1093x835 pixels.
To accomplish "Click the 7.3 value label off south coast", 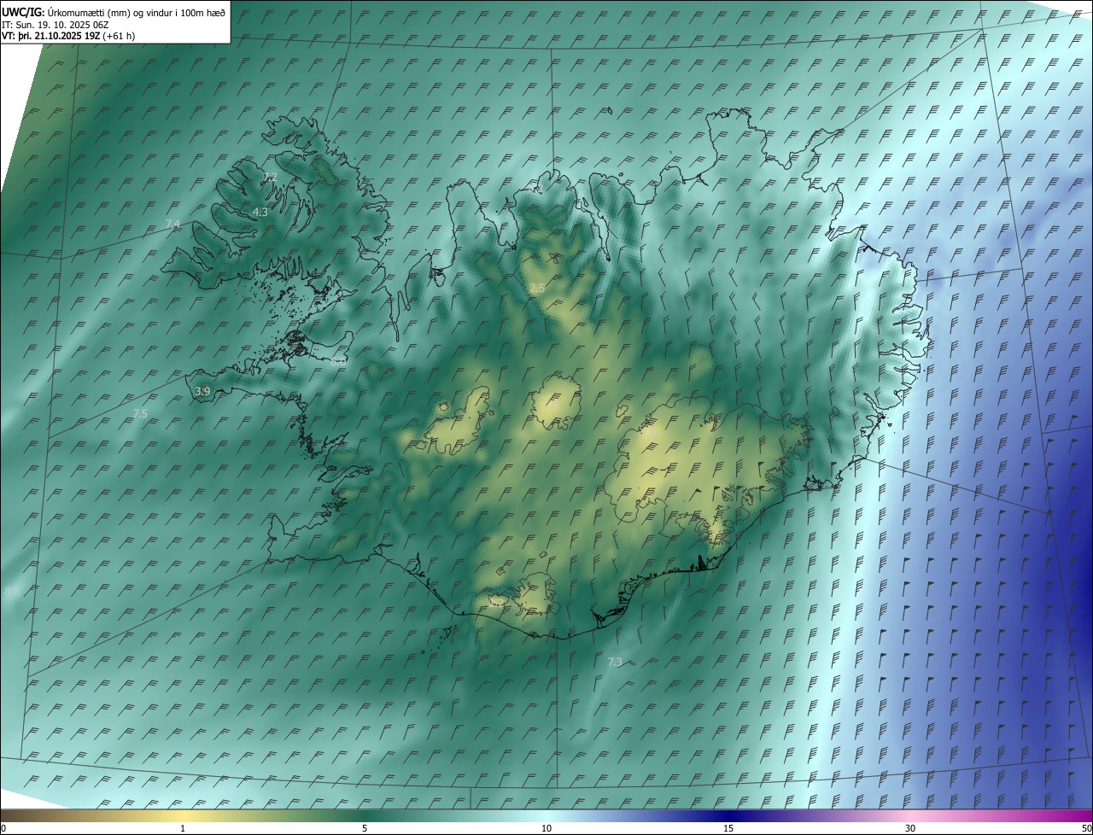I will click(615, 662).
